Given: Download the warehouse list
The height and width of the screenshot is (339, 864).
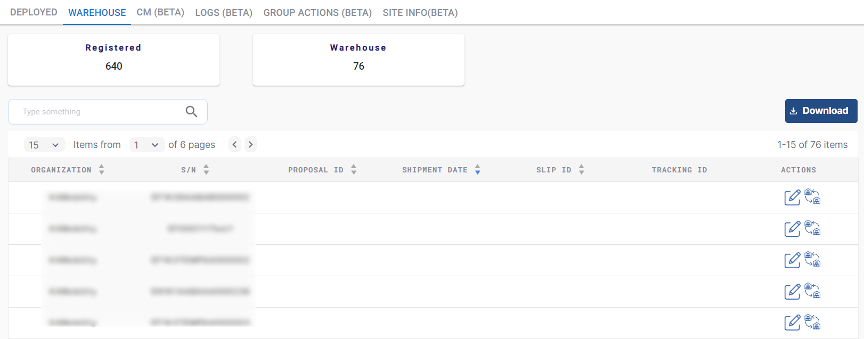Looking at the screenshot, I should point(821,111).
